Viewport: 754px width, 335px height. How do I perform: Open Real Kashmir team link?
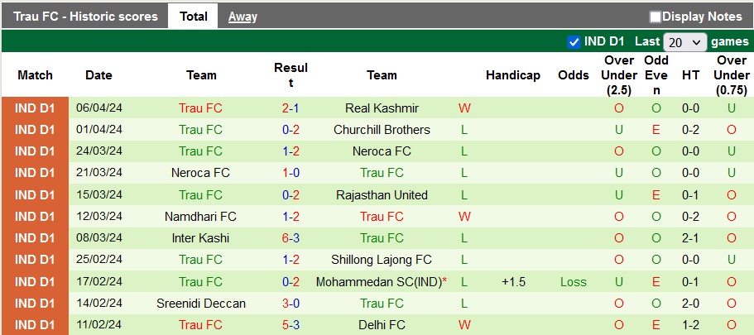pyautogui.click(x=382, y=108)
